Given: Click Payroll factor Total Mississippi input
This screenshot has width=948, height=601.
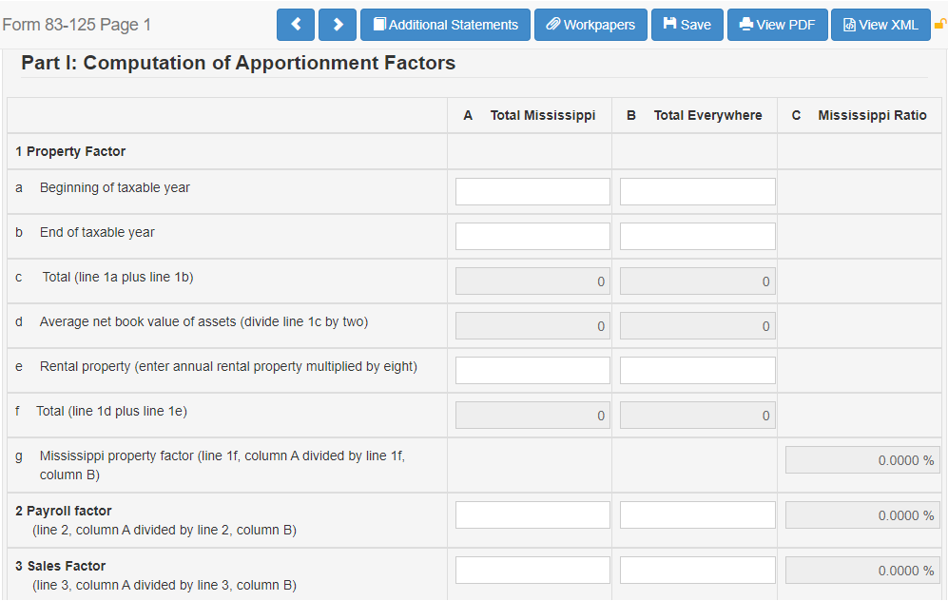Looking at the screenshot, I should (532, 514).
